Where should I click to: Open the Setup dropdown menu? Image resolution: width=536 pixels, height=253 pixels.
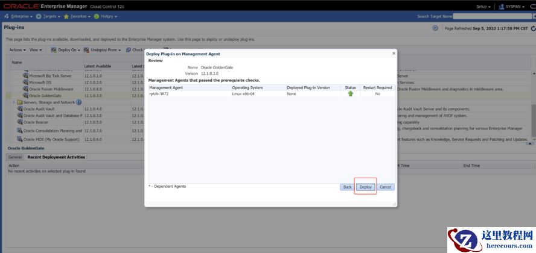click(483, 6)
